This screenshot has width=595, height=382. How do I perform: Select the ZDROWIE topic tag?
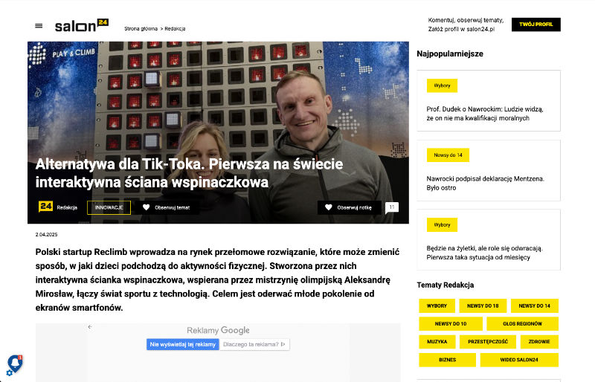(x=539, y=341)
